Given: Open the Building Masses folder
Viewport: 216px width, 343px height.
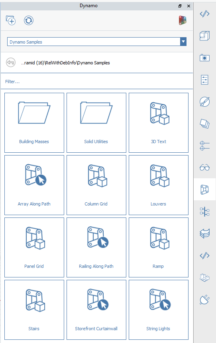Looking at the screenshot, I should 34,123.
